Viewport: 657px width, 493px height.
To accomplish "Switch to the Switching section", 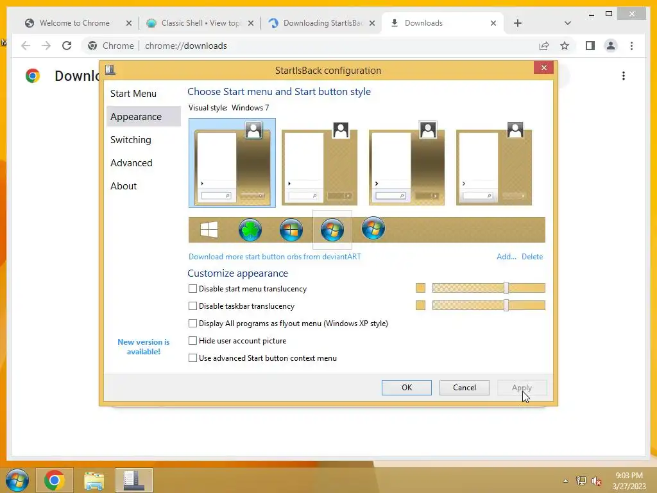I will click(x=143, y=139).
